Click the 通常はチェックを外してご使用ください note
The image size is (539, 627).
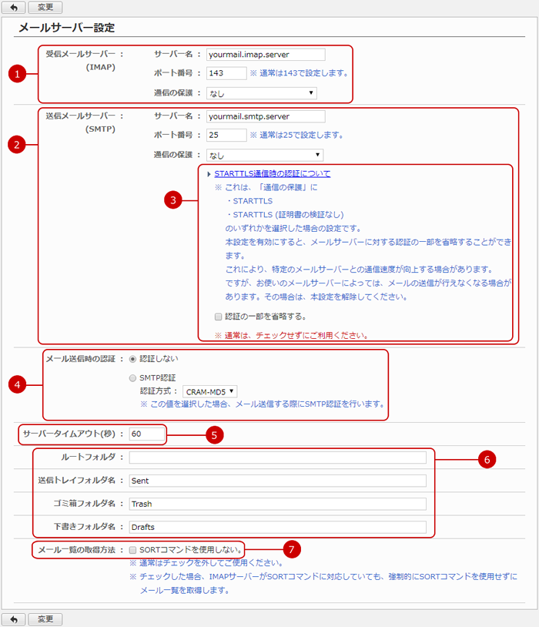(206, 563)
